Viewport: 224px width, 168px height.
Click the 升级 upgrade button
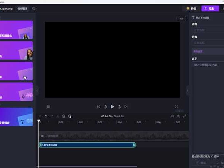pyautogui.click(x=191, y=9)
